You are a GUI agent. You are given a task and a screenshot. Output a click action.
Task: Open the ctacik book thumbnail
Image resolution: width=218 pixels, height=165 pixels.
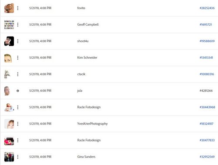pos(7,74)
